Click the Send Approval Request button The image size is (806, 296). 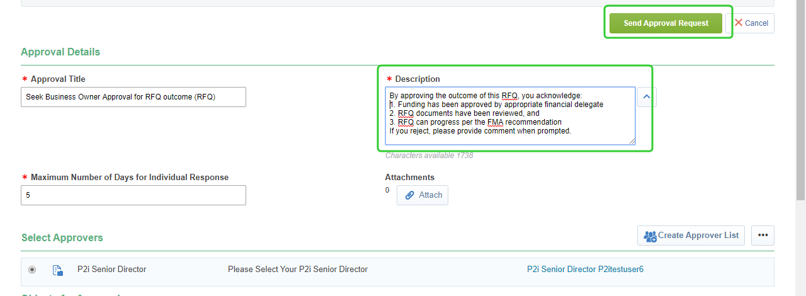(666, 23)
